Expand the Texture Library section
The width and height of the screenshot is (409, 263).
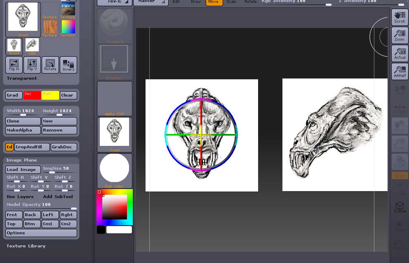(x=26, y=246)
